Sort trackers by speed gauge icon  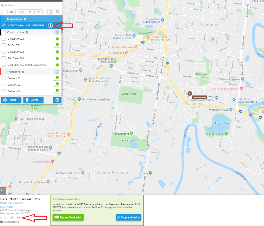click(x=39, y=12)
